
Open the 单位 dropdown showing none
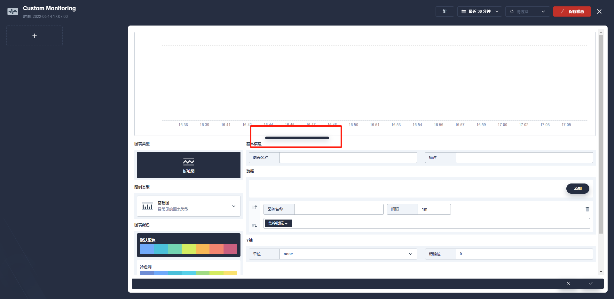[348, 254]
